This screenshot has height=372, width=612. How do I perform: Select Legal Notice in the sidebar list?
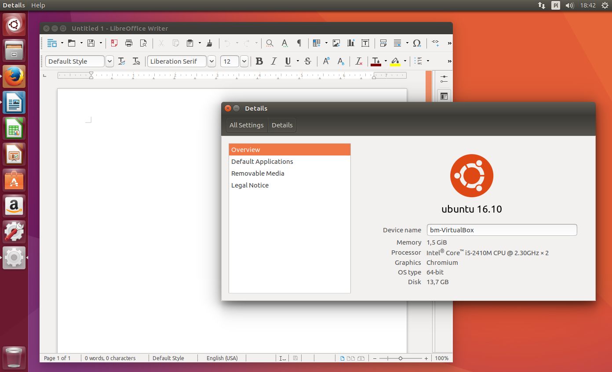(250, 185)
